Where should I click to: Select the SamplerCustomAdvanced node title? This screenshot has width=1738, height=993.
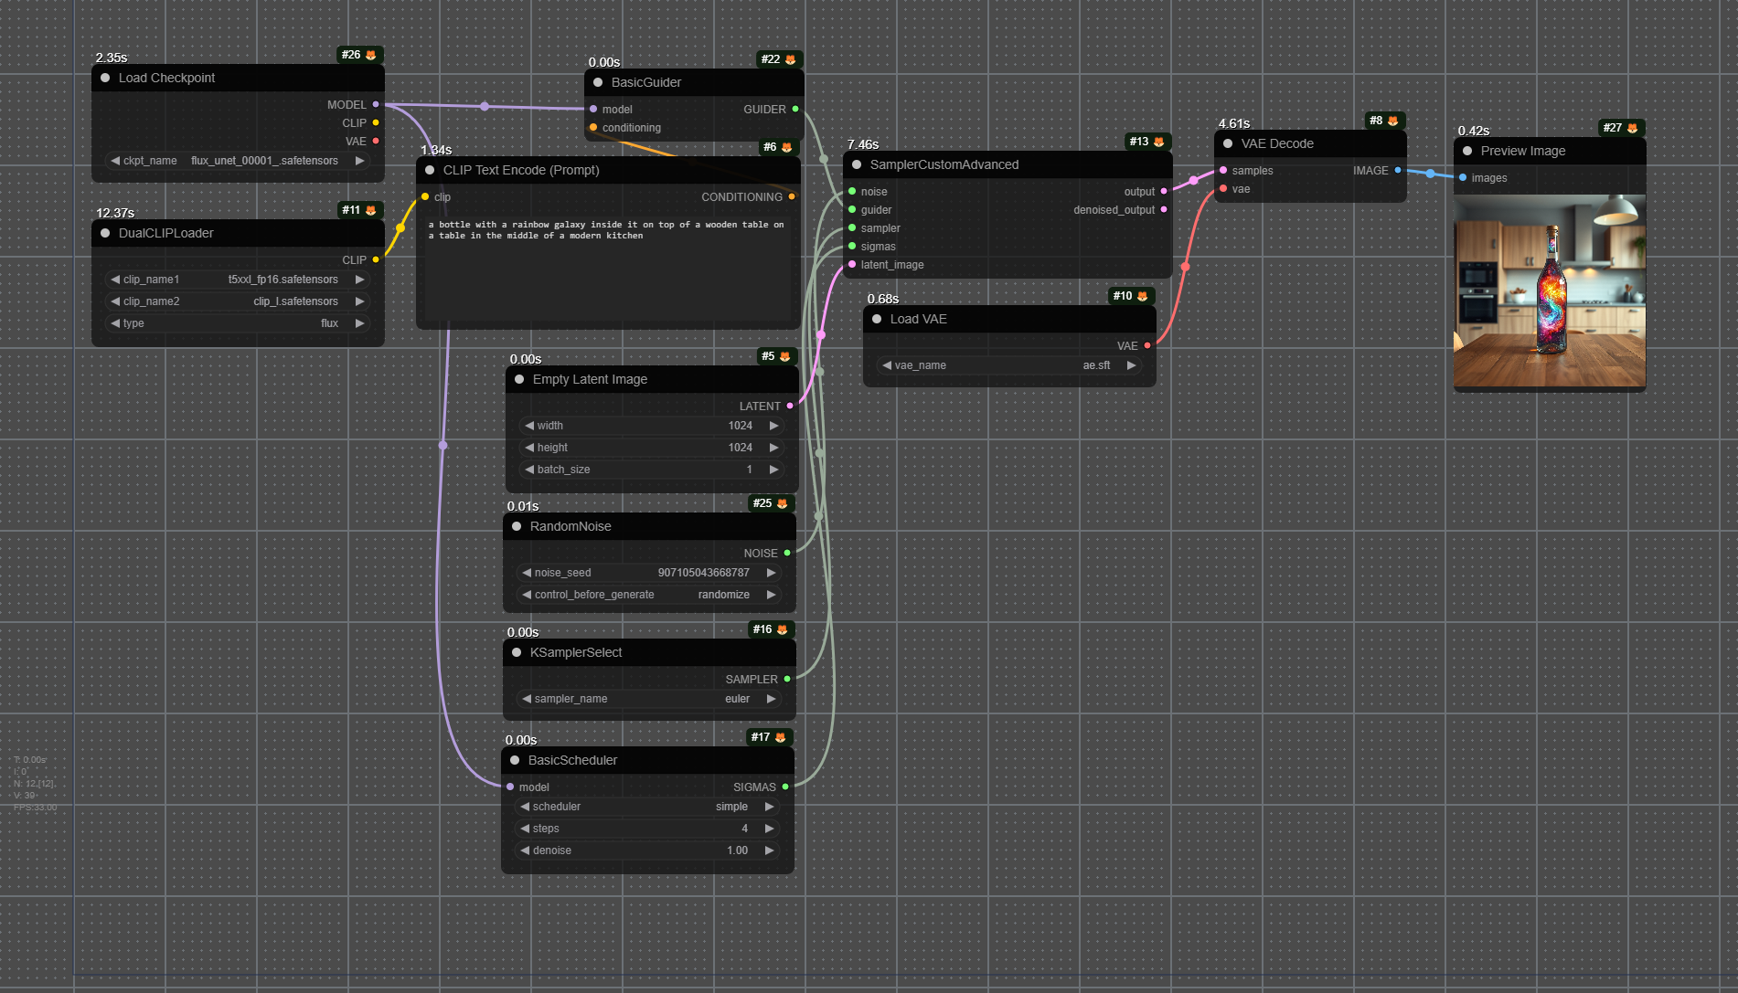pos(944,165)
